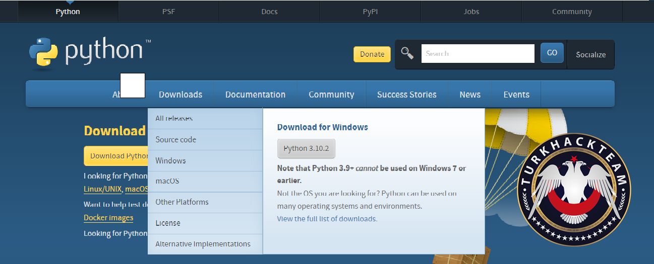Open the News navigation menu

(470, 95)
